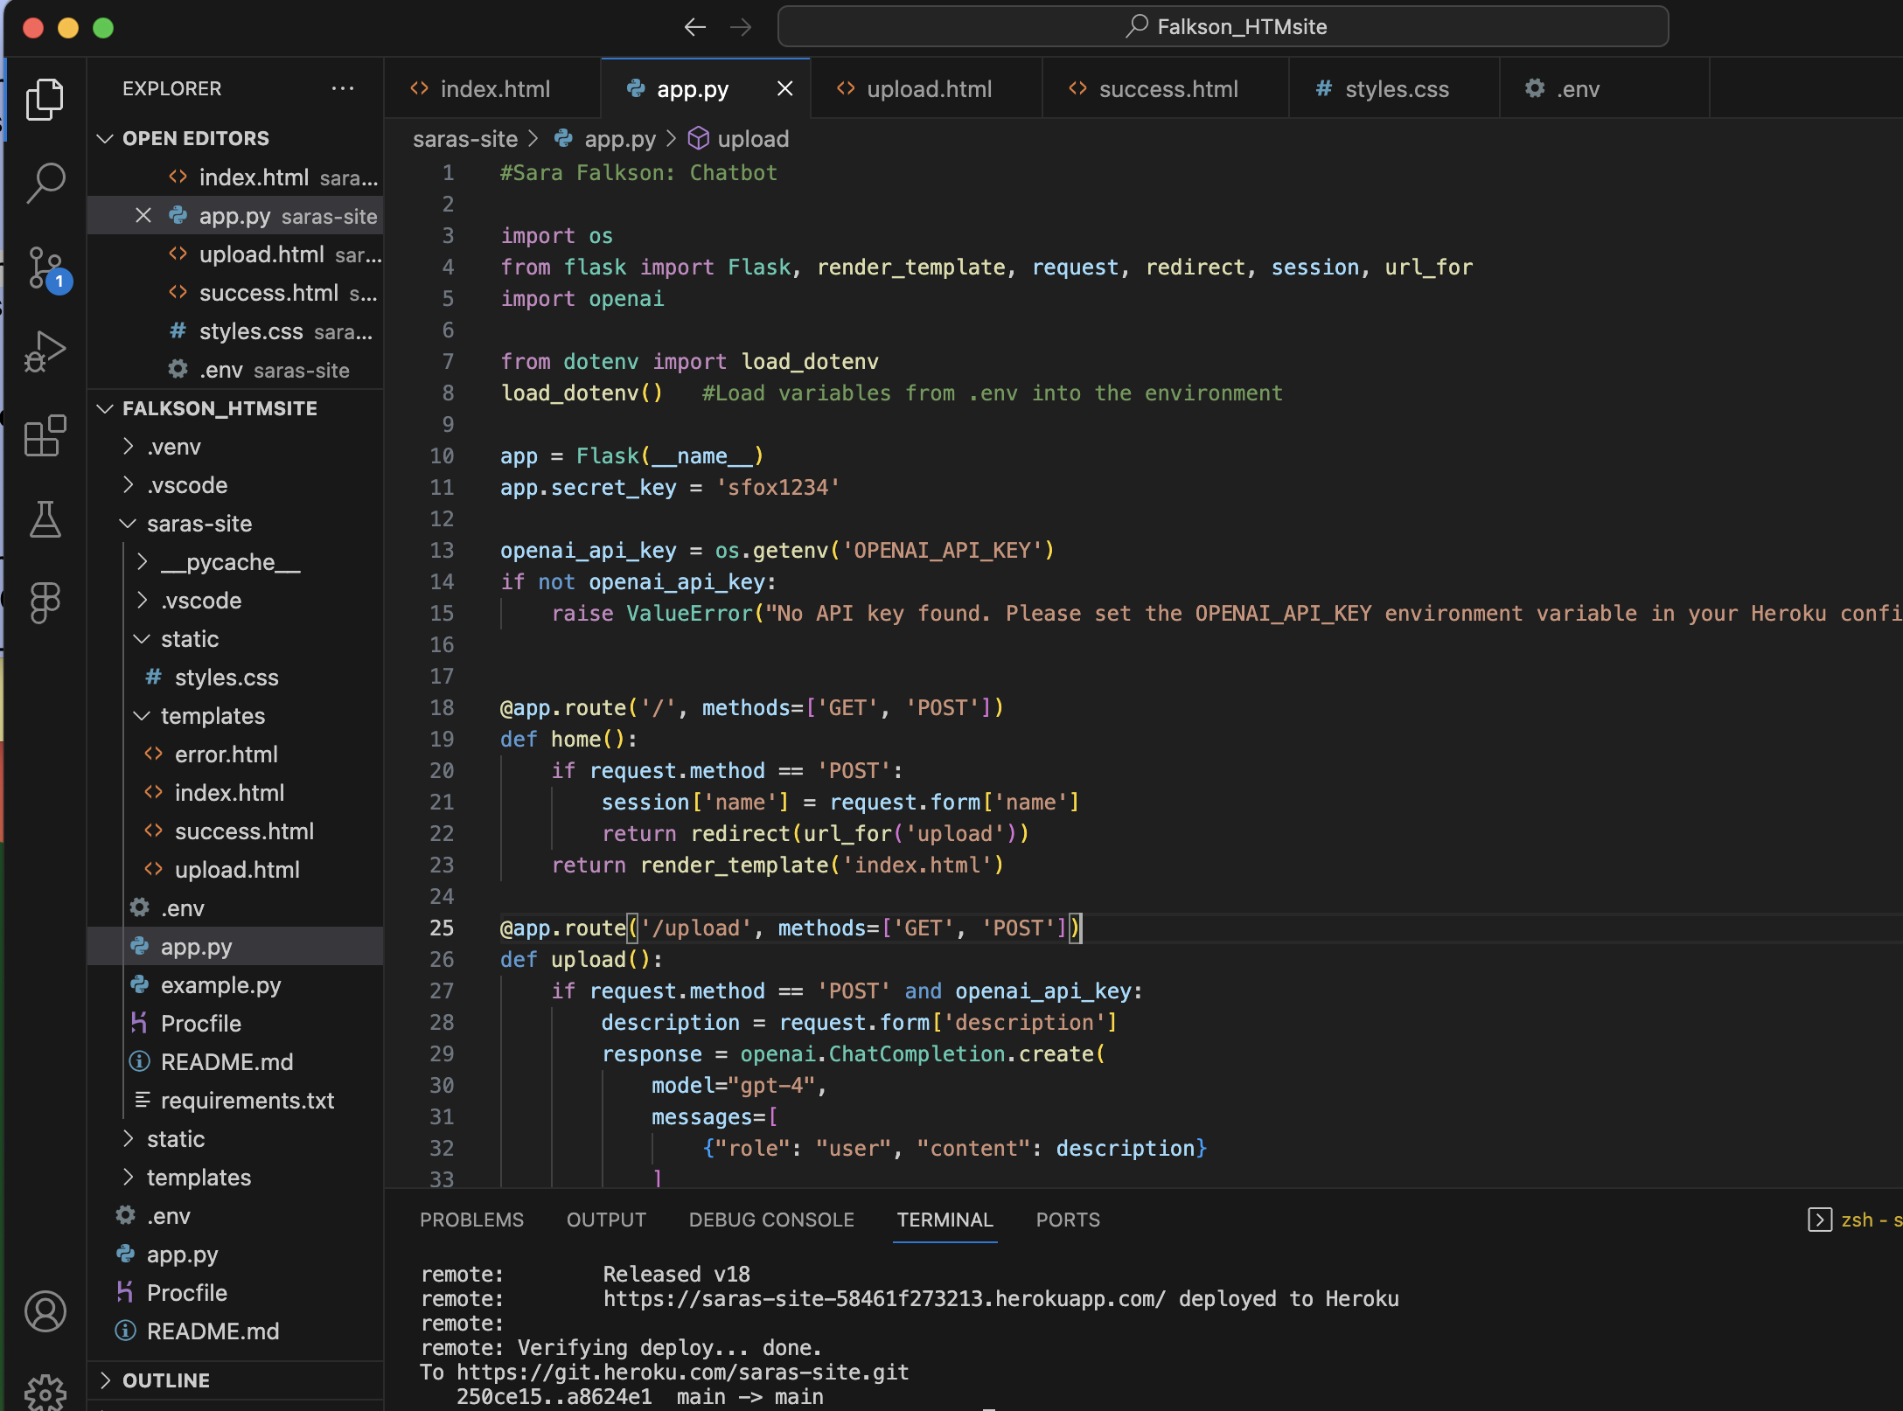Open the Extensions view
Image resolution: width=1903 pixels, height=1411 pixels.
click(45, 435)
